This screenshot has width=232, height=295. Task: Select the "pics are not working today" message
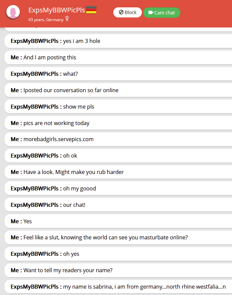point(56,123)
